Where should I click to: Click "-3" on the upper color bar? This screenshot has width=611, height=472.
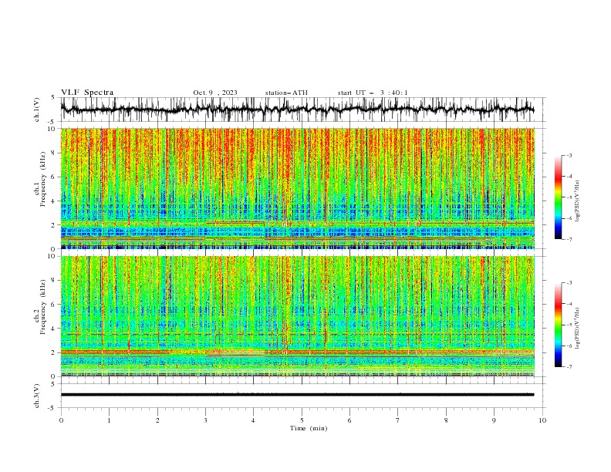pyautogui.click(x=569, y=155)
